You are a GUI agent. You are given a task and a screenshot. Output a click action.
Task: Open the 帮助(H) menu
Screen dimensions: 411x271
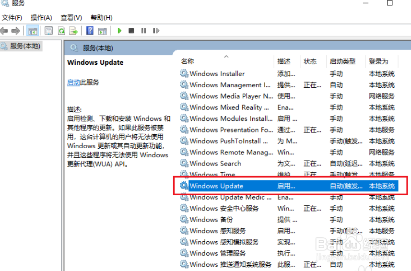[x=102, y=18]
